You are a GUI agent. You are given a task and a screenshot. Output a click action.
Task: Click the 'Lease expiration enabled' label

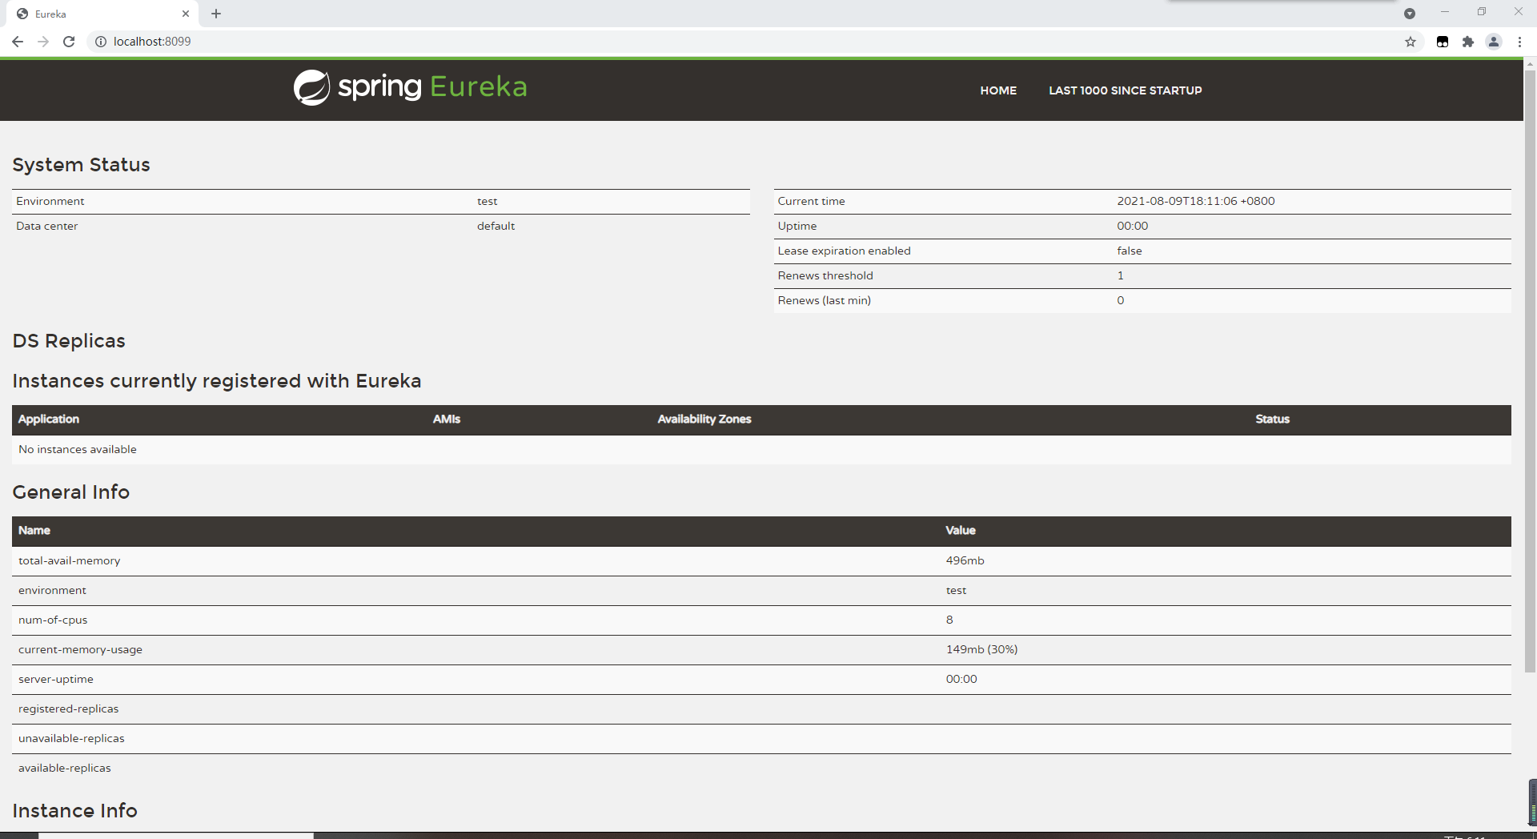(844, 251)
